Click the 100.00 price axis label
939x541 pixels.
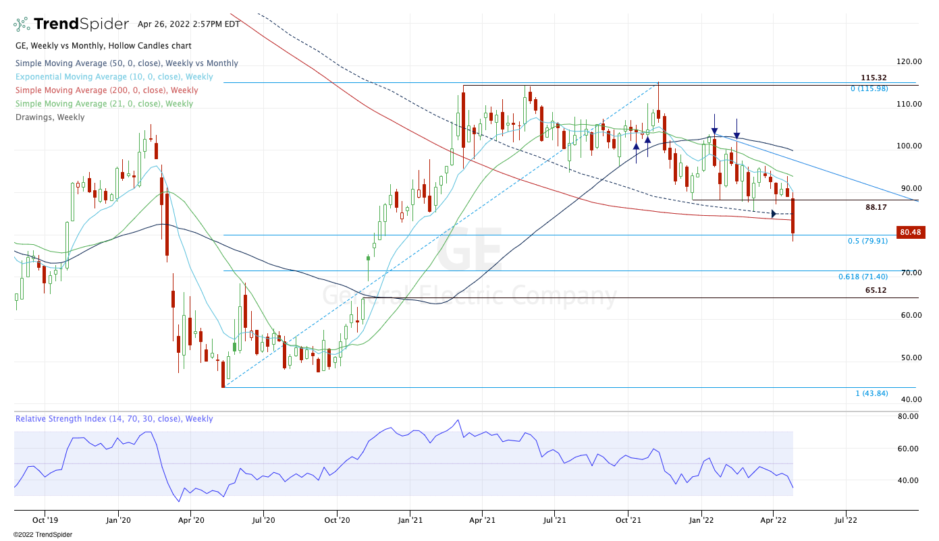pyautogui.click(x=909, y=146)
